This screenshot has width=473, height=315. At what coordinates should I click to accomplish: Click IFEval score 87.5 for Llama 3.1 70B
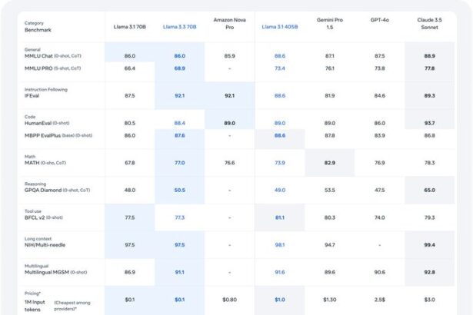(130, 96)
